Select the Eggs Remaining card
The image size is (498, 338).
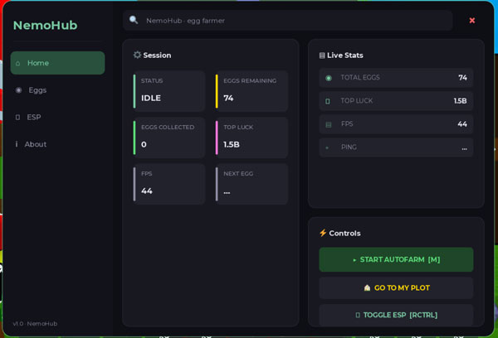click(x=251, y=91)
